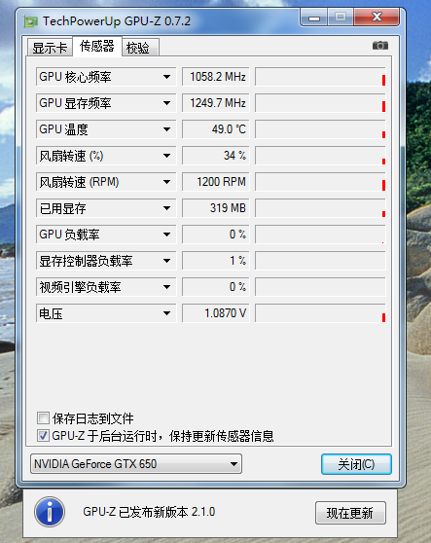Enable 保存日志到文件 checkbox
Viewport: 431px width, 543px height.
click(43, 418)
